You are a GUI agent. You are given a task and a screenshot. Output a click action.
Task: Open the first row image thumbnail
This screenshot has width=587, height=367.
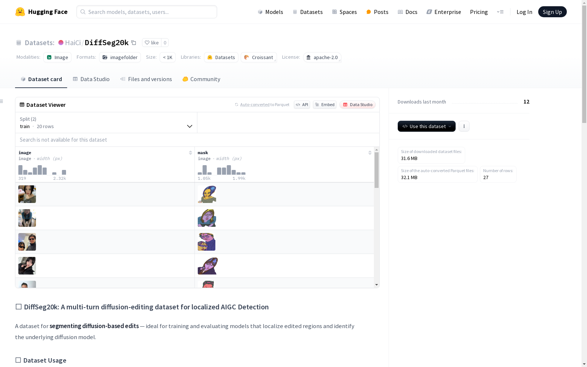(x=27, y=194)
